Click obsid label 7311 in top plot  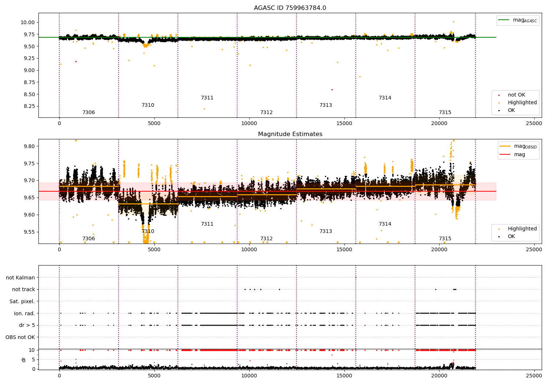[207, 98]
